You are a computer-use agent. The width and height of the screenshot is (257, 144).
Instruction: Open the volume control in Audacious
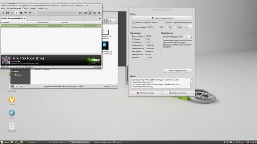point(99,13)
